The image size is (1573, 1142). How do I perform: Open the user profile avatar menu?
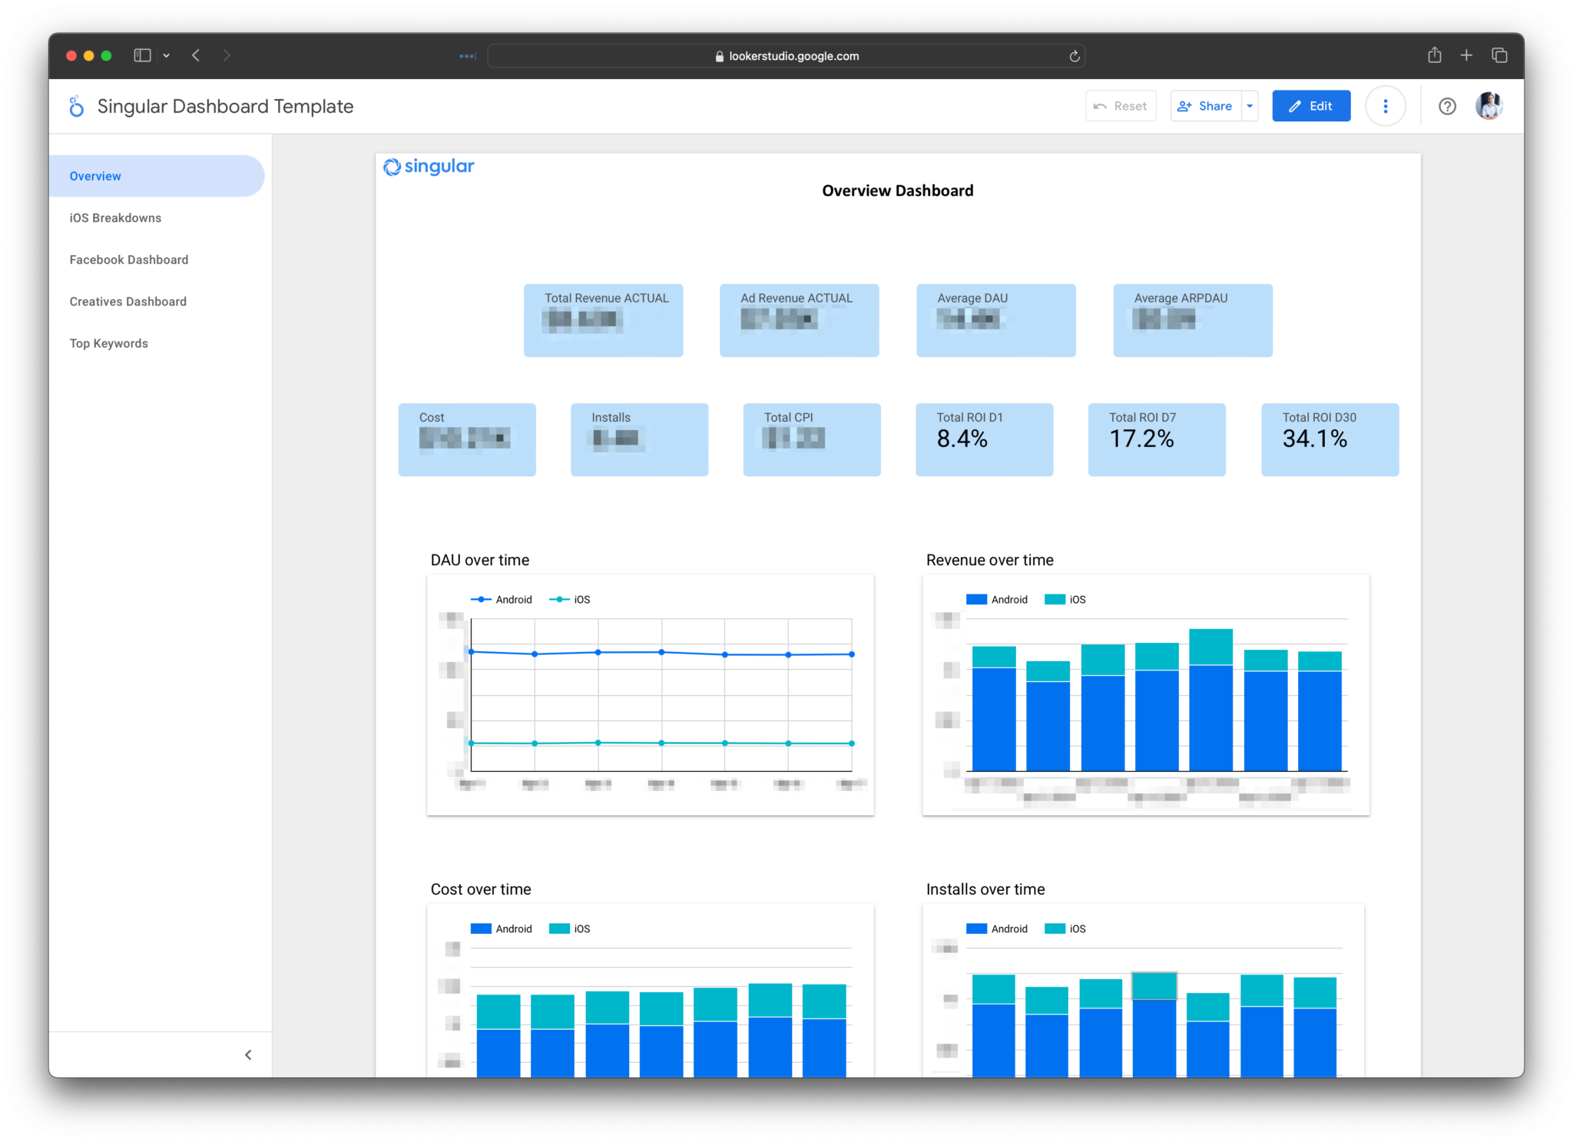1489,106
